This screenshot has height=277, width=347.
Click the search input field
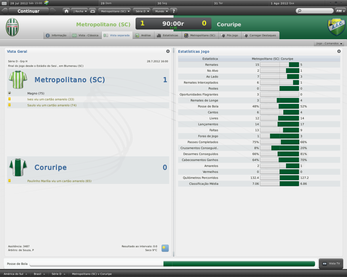[314, 11]
